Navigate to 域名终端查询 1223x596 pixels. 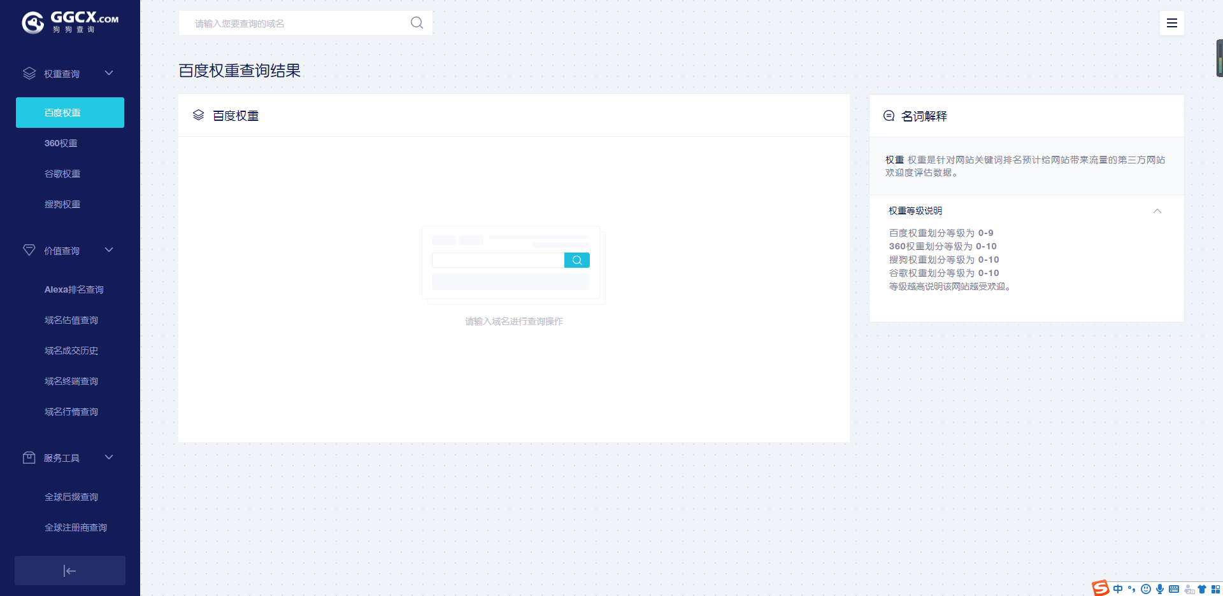click(71, 381)
